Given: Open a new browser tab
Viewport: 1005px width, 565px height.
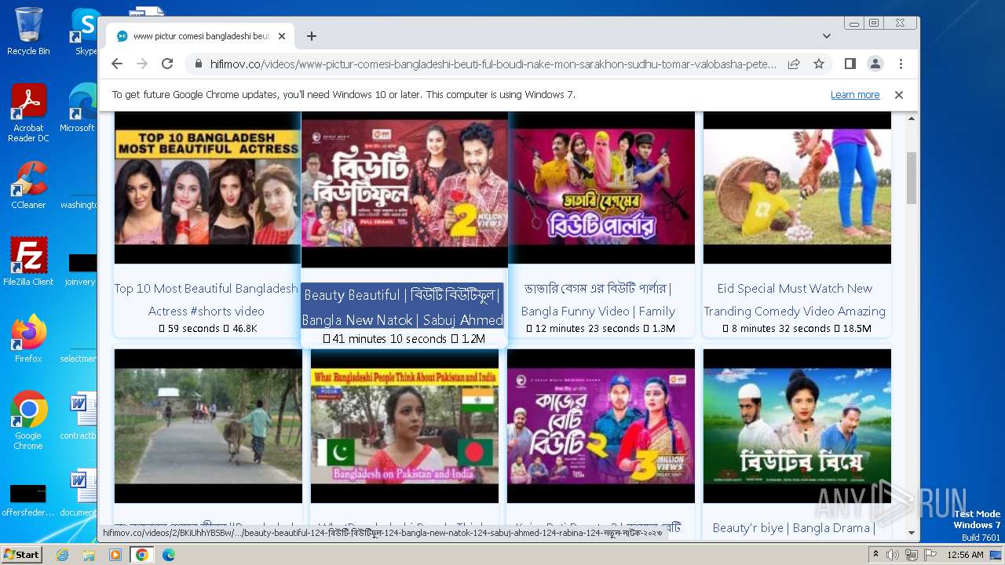Looking at the screenshot, I should click(x=312, y=36).
